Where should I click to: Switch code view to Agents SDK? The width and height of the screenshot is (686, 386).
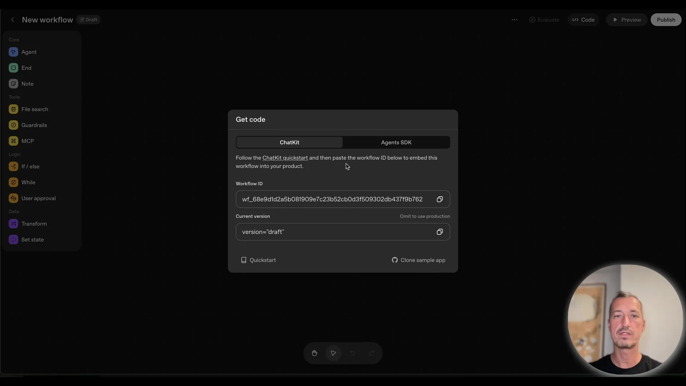click(x=396, y=142)
